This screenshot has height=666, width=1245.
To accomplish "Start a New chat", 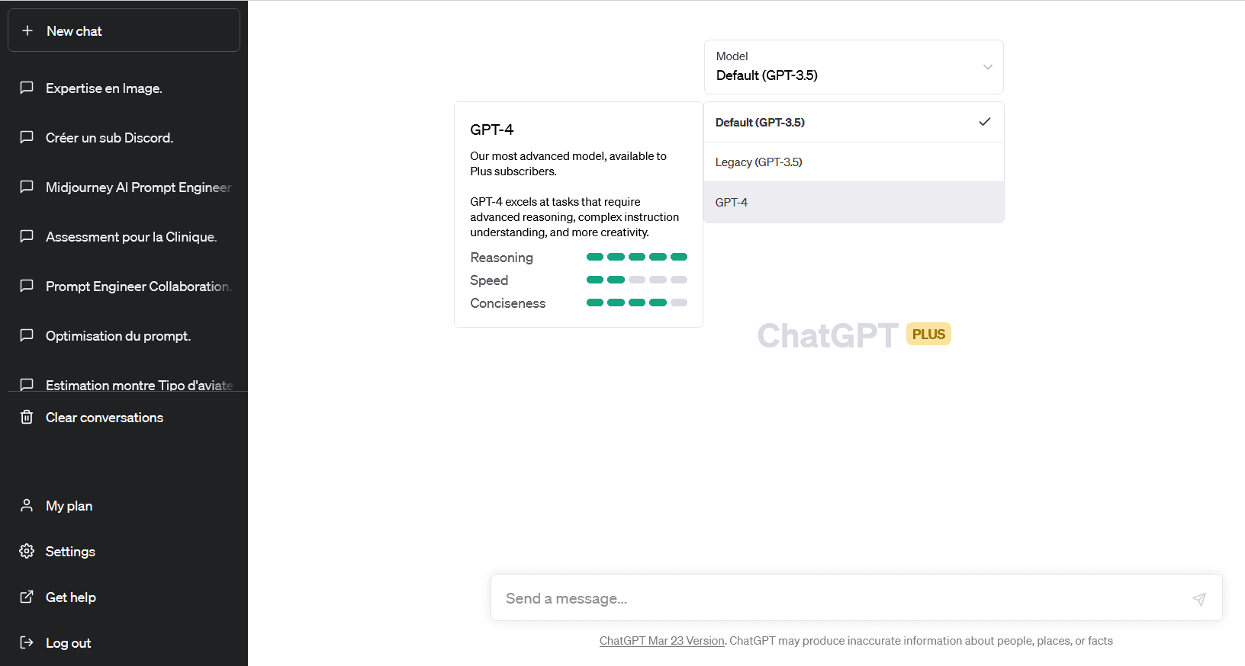I will (124, 30).
